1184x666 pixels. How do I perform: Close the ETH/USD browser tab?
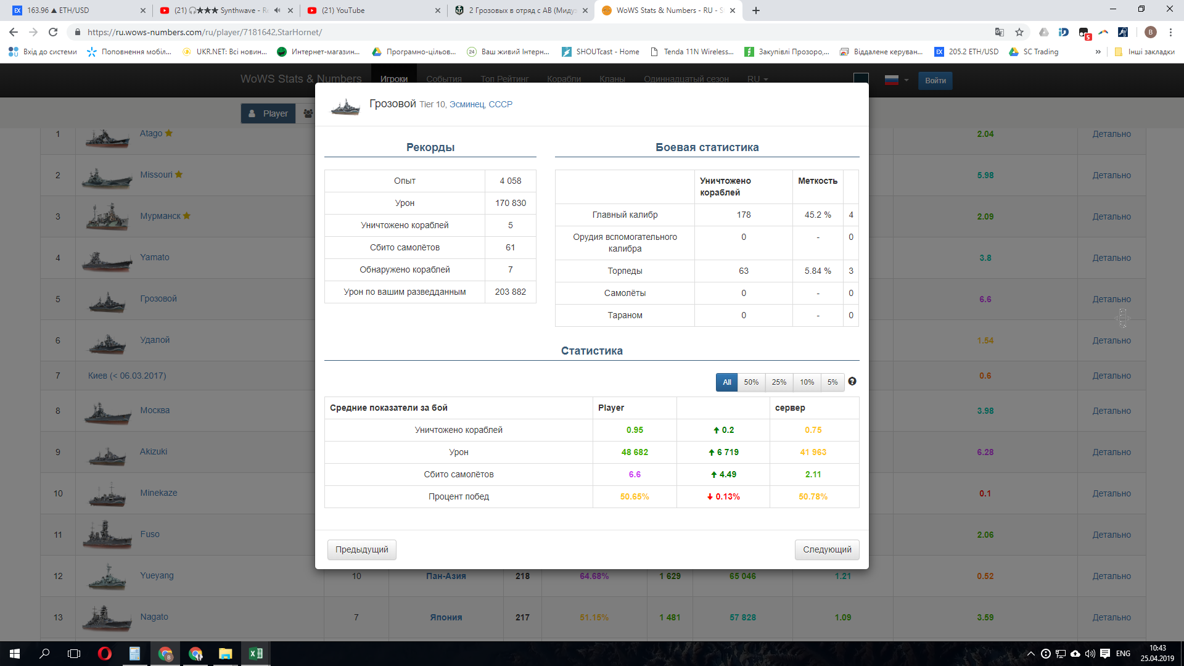coord(143,10)
